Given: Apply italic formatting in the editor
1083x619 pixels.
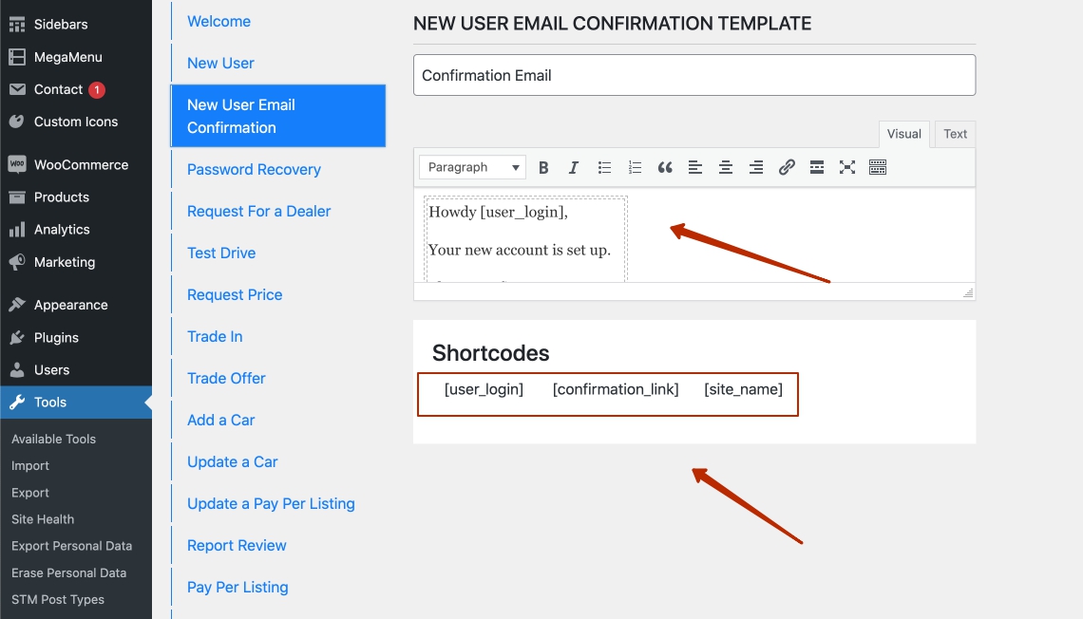Looking at the screenshot, I should click(x=574, y=168).
